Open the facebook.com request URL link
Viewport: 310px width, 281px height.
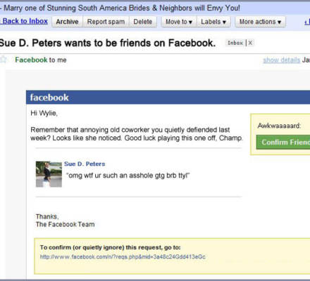point(123,257)
